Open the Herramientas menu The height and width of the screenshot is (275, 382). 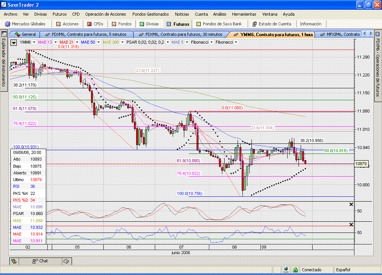244,14
